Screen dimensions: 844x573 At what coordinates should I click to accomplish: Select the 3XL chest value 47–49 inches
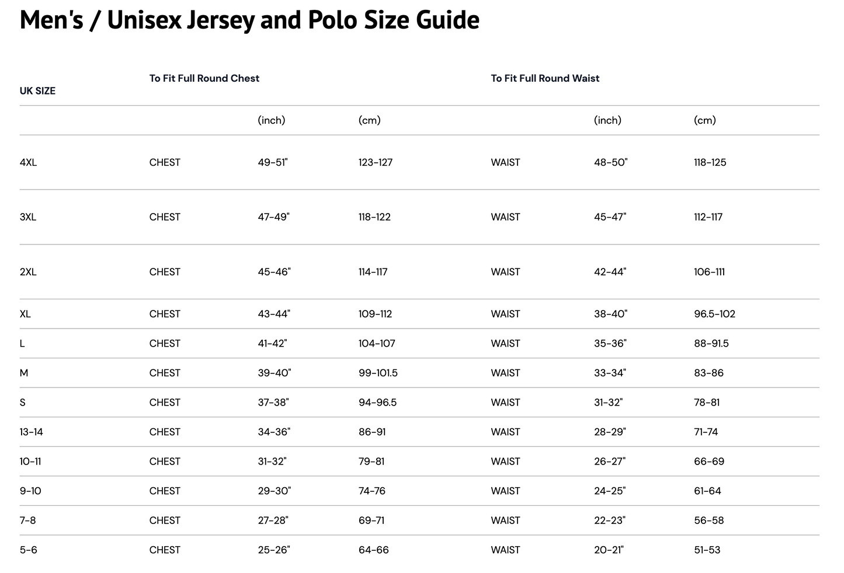[x=273, y=217]
